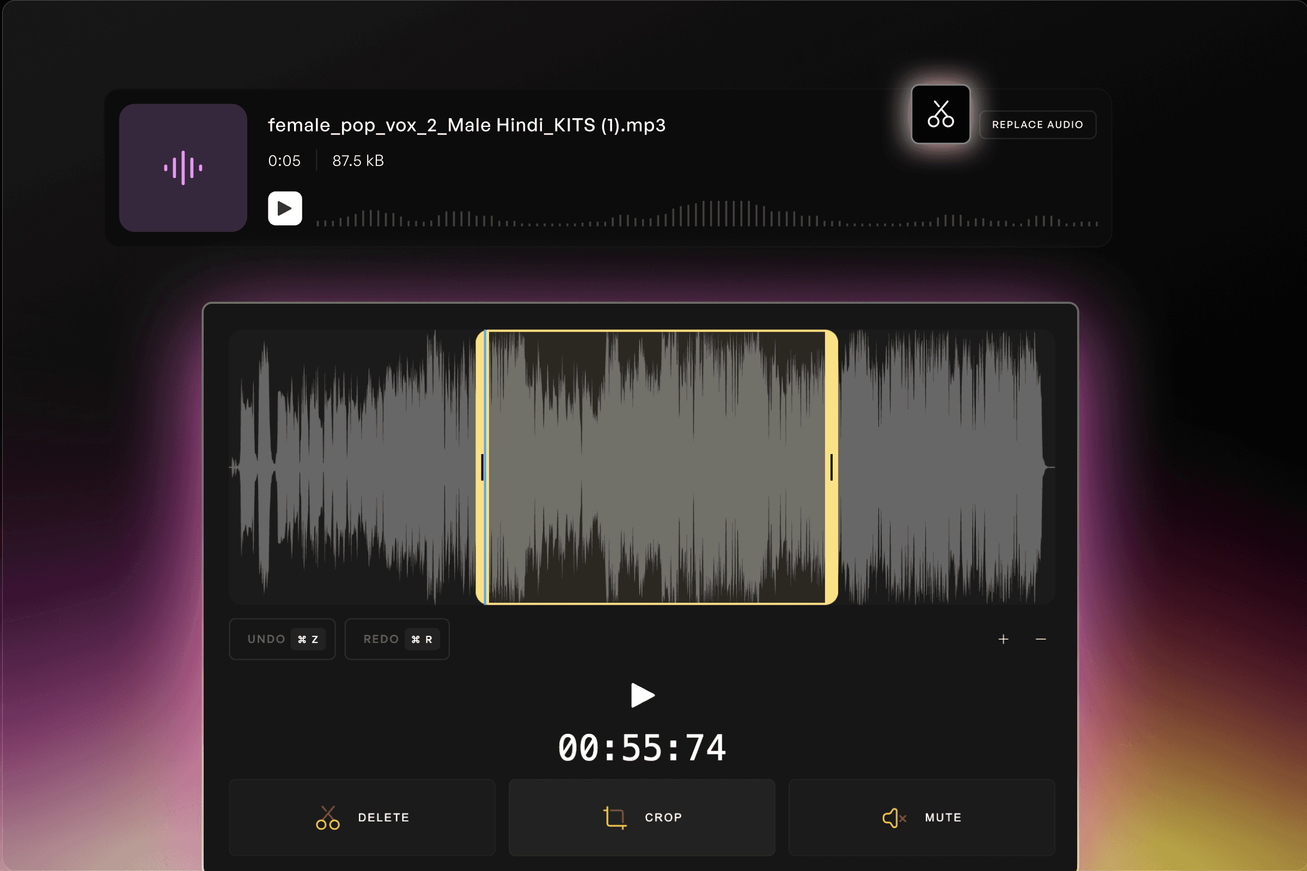This screenshot has height=871, width=1307.
Task: Click the waveform after the selection
Action: (946, 467)
